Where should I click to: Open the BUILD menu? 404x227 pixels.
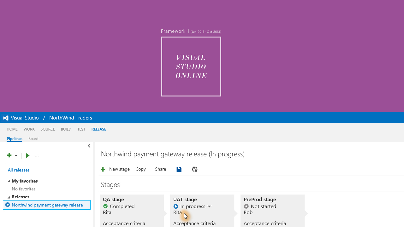click(66, 129)
